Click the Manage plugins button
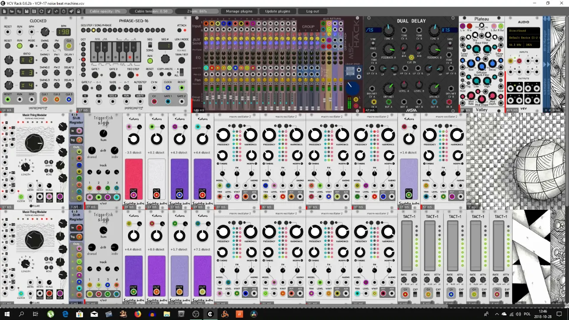569x320 pixels. pos(239,11)
